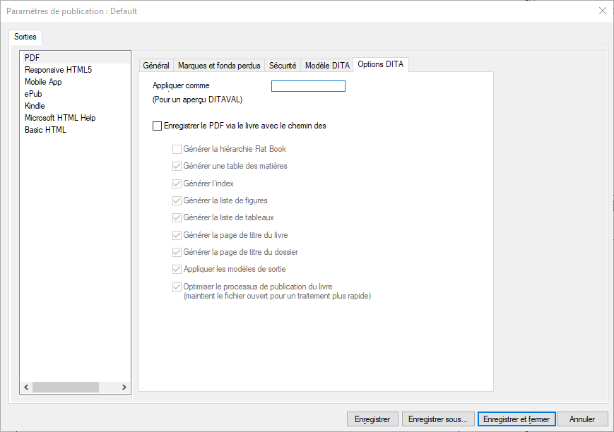Select Responsive HTML5 in output list

point(58,70)
